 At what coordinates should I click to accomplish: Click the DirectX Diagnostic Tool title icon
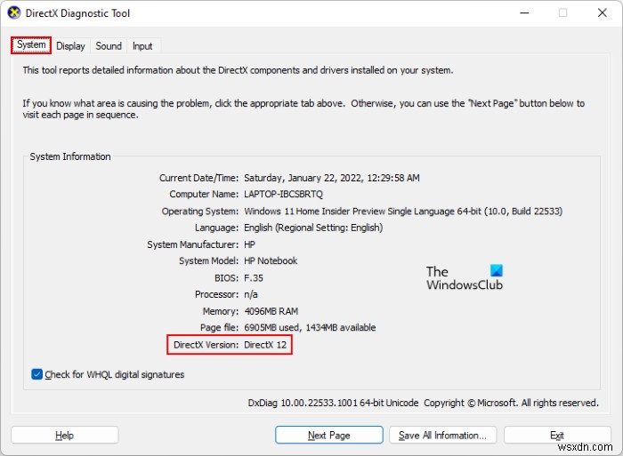[14, 12]
